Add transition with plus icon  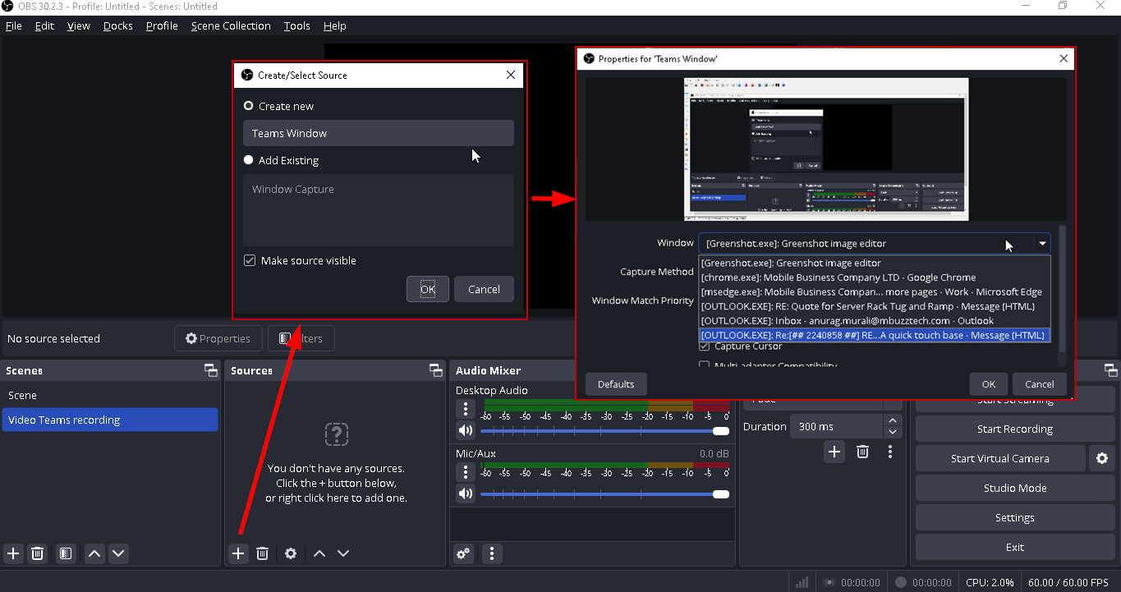[834, 452]
